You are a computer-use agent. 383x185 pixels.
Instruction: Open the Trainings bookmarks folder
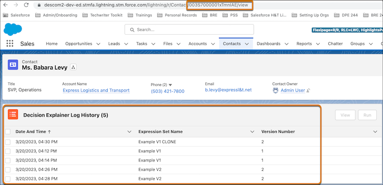[140, 15]
